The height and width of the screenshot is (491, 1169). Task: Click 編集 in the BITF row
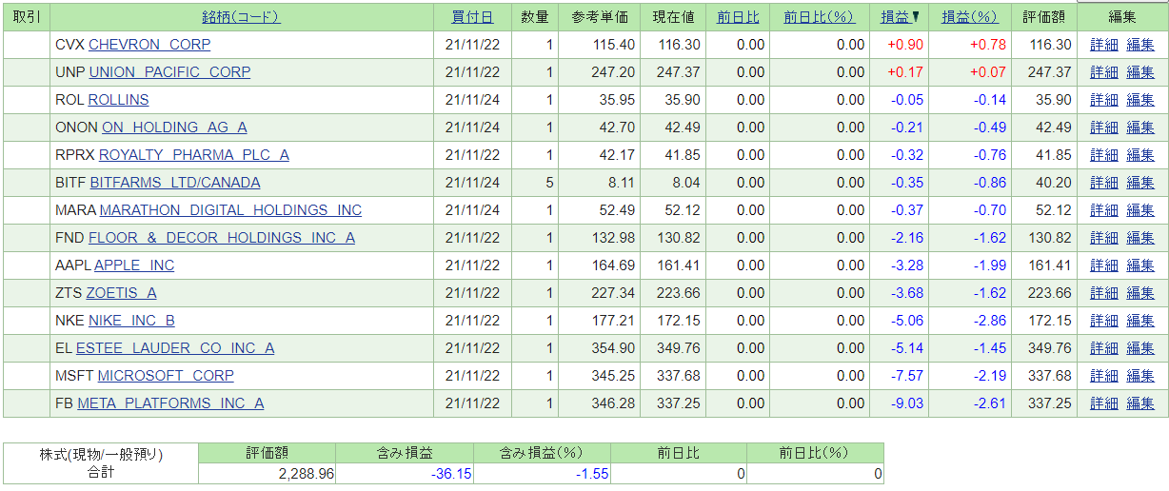[1140, 183]
